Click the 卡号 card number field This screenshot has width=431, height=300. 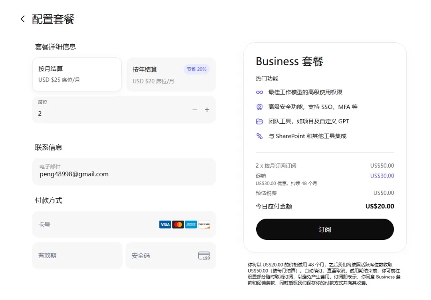click(x=124, y=225)
